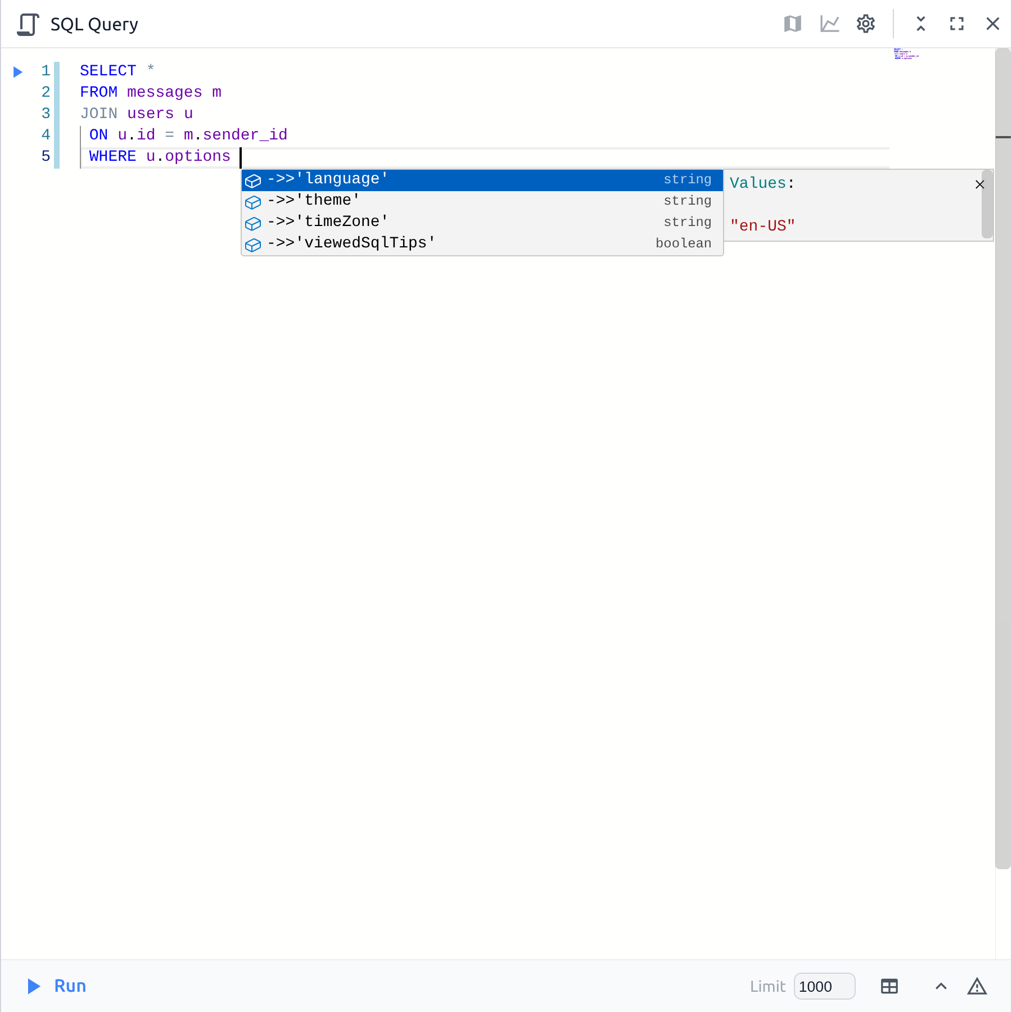
Task: Click line number 3 in the gutter
Action: pos(46,114)
